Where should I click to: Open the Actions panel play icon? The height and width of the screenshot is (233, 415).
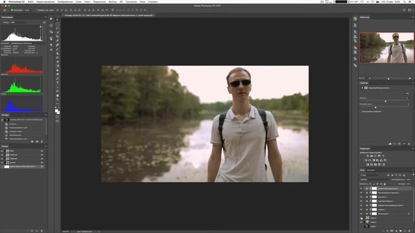51,19
